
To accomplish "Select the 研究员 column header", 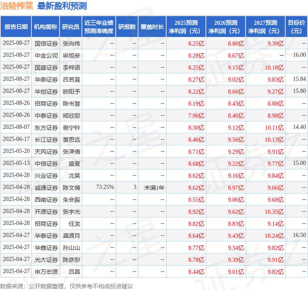I will point(71,27).
